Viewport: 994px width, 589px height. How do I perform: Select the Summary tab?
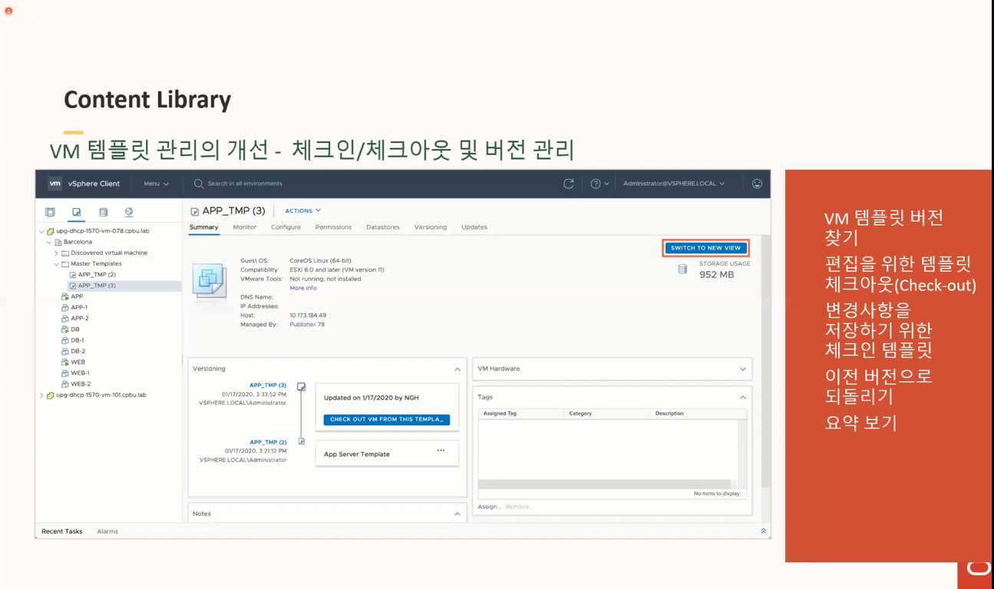point(204,227)
